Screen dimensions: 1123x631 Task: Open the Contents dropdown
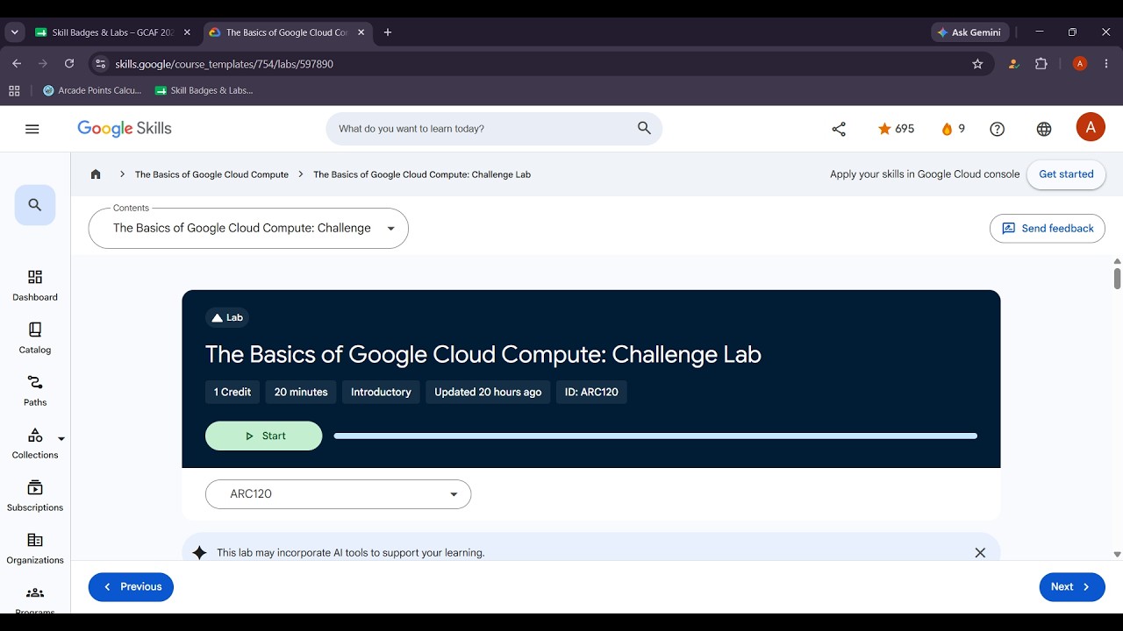(248, 228)
